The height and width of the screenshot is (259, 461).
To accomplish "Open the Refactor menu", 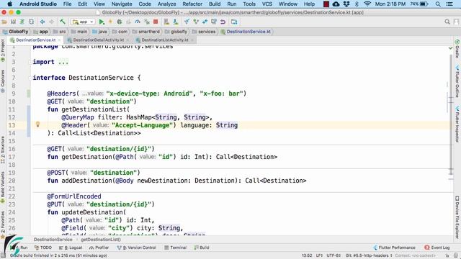I will pos(192,4).
